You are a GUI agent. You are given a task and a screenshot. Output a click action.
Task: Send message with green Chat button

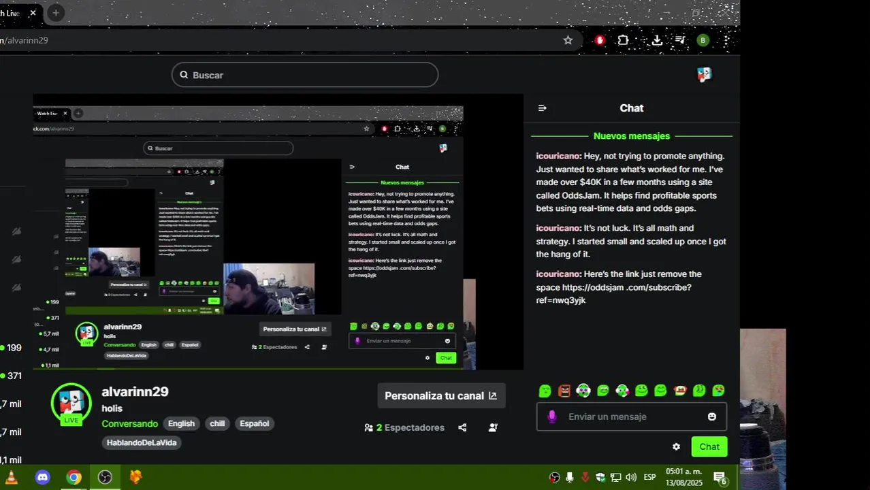709,447
